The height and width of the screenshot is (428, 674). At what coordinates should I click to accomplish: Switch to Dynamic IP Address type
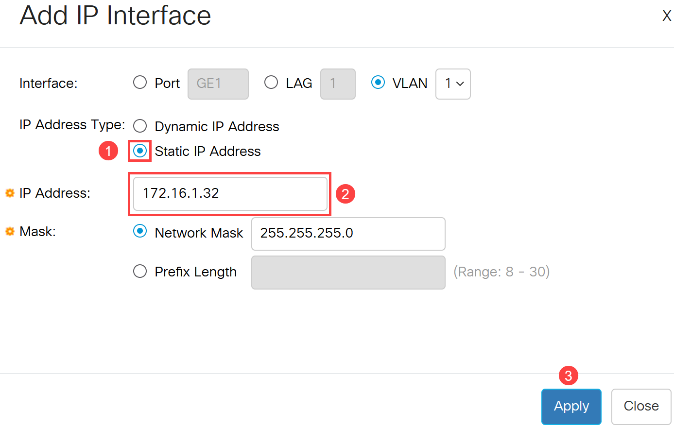(x=140, y=126)
